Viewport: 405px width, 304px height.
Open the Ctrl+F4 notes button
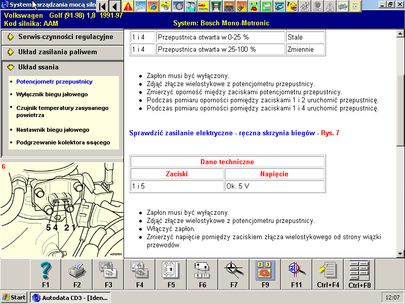point(328,274)
